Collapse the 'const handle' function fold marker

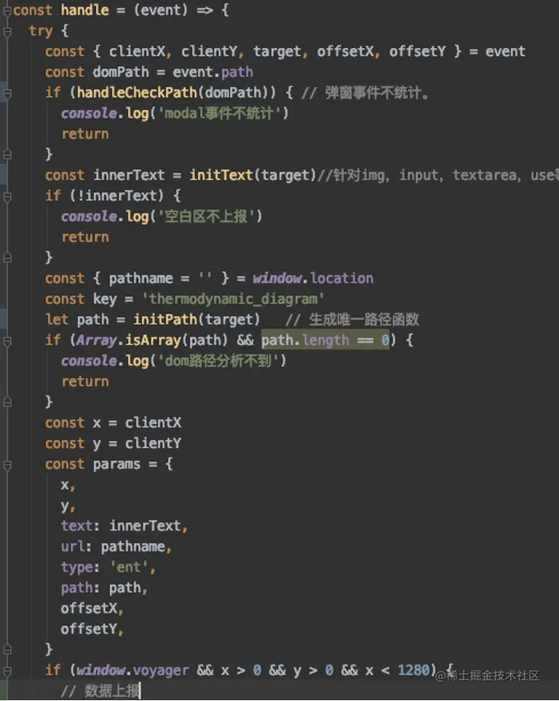pos(7,11)
